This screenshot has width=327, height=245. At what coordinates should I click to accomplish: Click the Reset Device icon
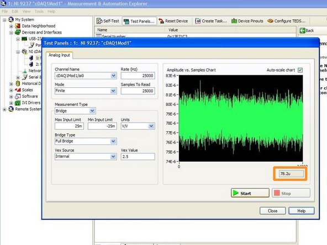pos(161,21)
